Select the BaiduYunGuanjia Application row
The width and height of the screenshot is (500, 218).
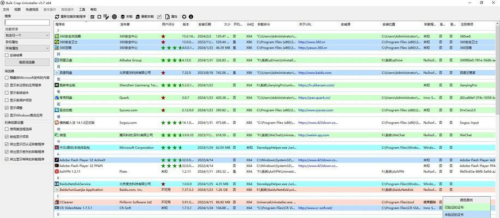pyautogui.click(x=275, y=190)
